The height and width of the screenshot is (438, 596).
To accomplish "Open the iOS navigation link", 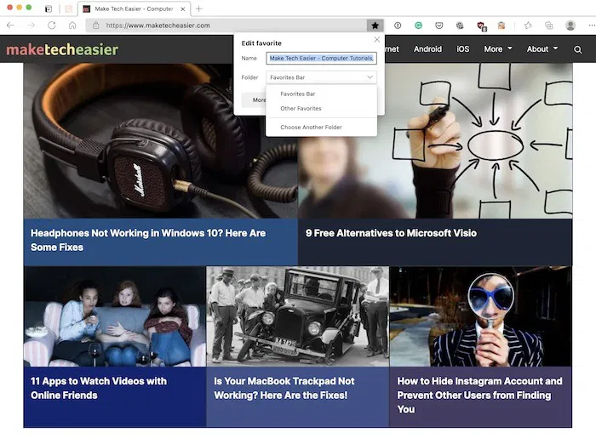I will click(462, 49).
